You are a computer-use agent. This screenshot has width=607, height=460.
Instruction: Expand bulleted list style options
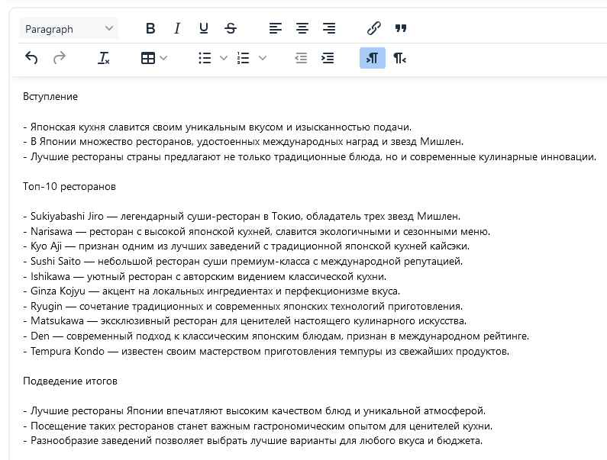tap(224, 58)
